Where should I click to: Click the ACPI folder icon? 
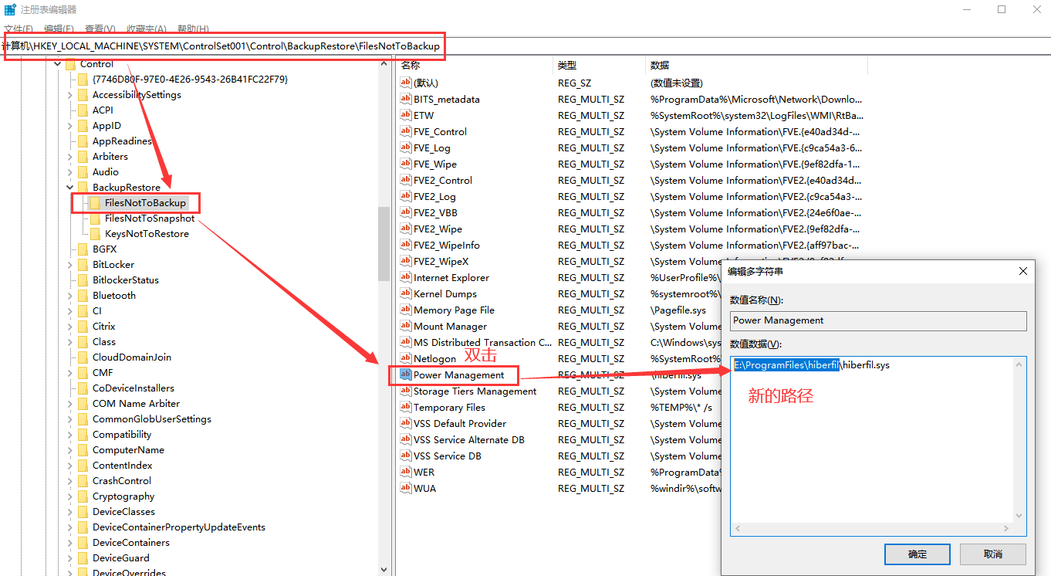tap(83, 110)
